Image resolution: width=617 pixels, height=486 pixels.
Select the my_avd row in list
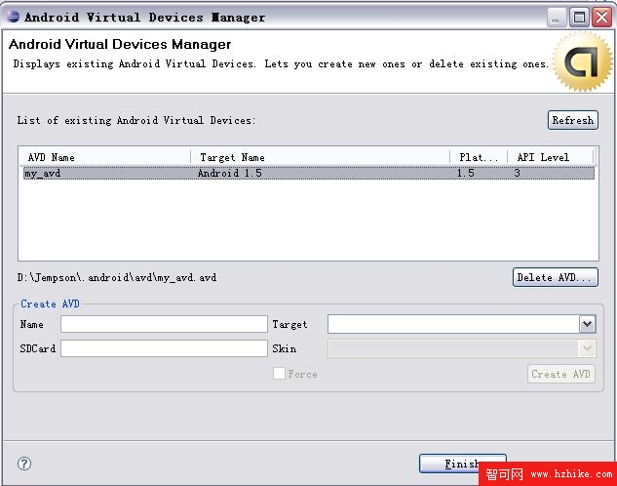[x=309, y=173]
